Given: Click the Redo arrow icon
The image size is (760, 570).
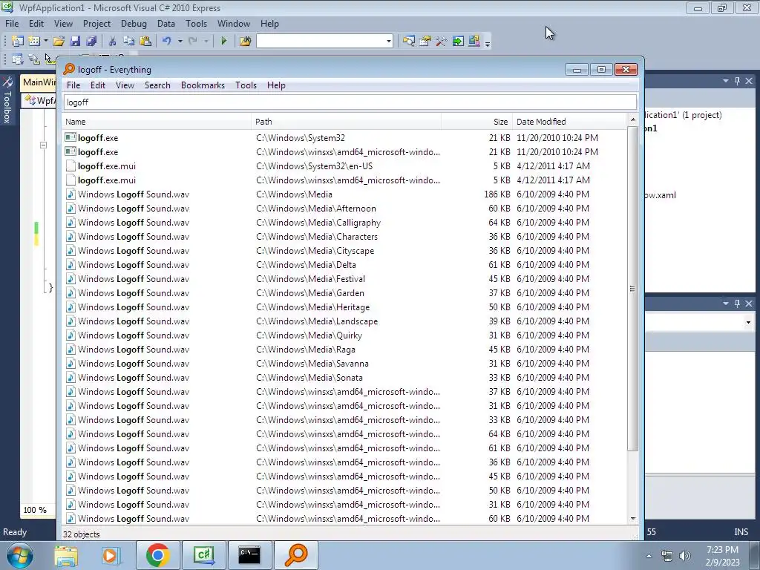Looking at the screenshot, I should 193,42.
